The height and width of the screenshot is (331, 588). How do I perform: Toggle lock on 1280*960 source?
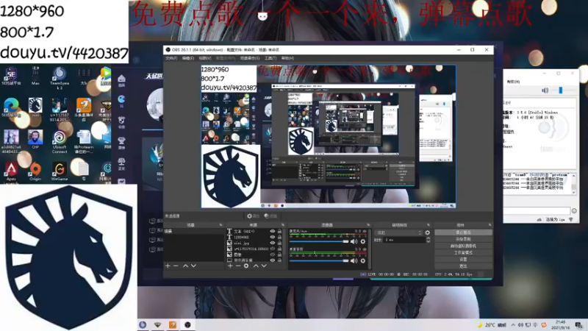pyautogui.click(x=279, y=237)
